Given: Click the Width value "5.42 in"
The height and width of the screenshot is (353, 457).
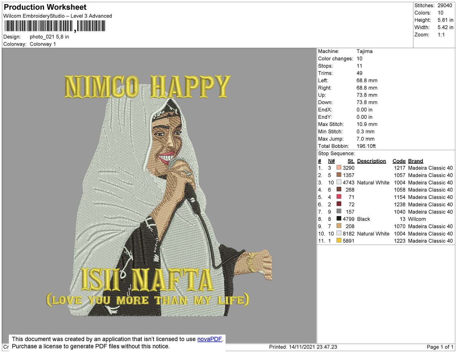Looking at the screenshot, I should 445,27.
